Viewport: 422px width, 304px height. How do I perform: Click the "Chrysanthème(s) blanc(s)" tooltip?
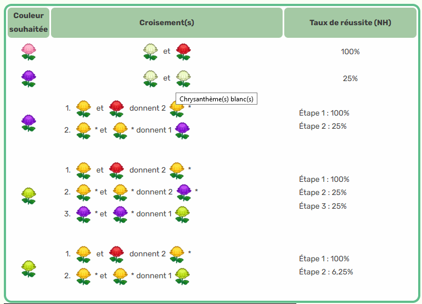(216, 99)
